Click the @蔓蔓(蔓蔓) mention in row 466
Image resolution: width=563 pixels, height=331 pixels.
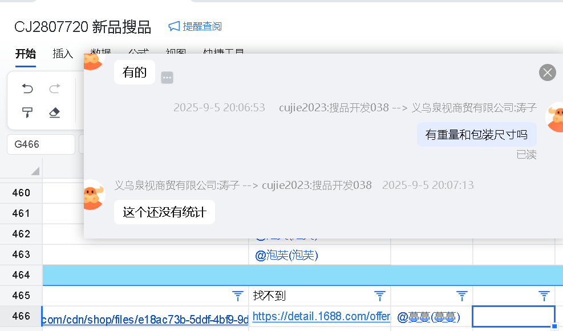pos(428,316)
